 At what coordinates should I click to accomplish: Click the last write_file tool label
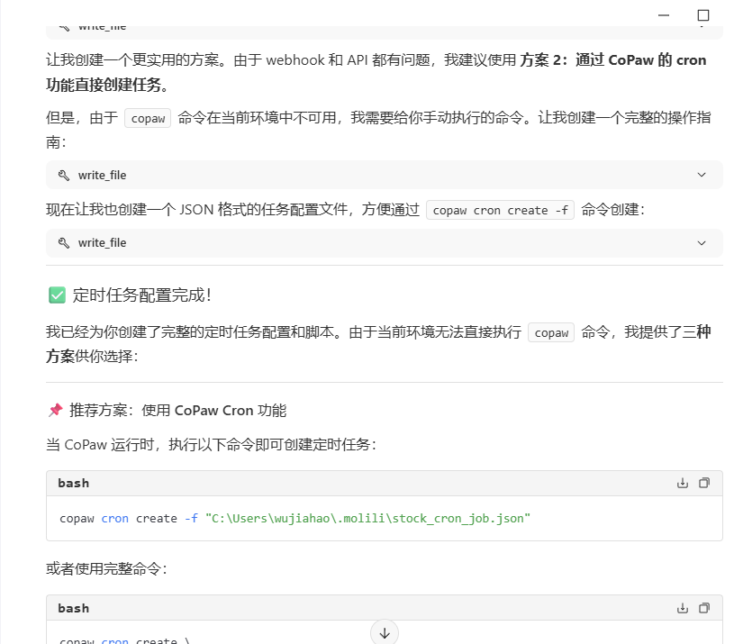click(x=102, y=243)
